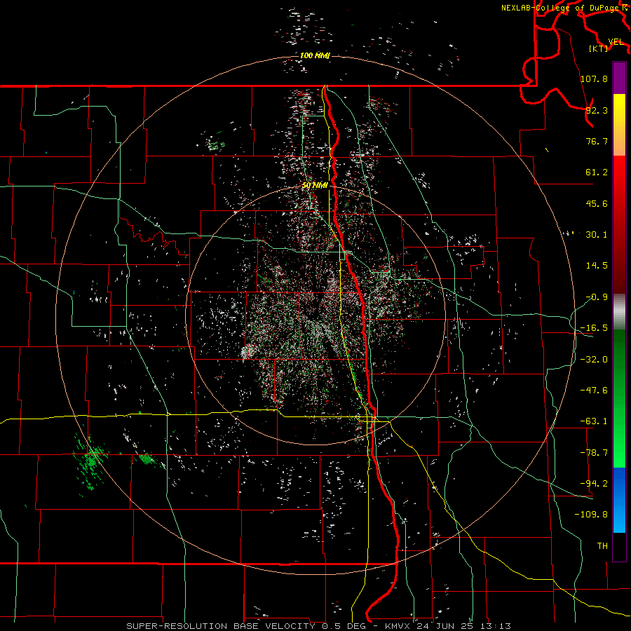
Task: Click the -78.7 legend value
Action: coord(594,453)
